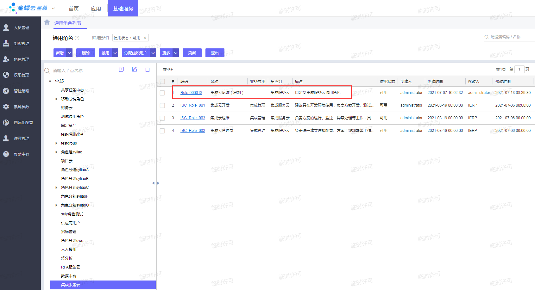Click the 新增 button
Viewport: 535px width, 290px height.
coord(60,53)
